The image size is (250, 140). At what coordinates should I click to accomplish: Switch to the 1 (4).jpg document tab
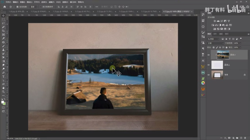point(17,11)
